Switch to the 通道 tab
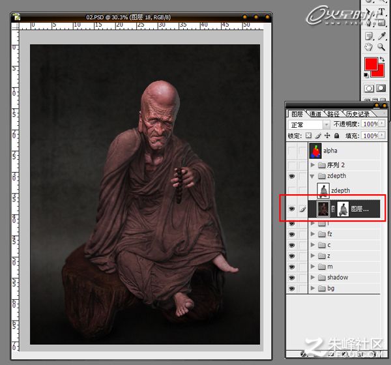 coord(315,114)
